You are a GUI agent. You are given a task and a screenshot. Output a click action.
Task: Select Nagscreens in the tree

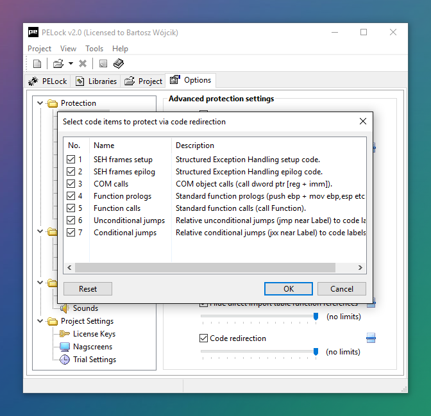(92, 347)
